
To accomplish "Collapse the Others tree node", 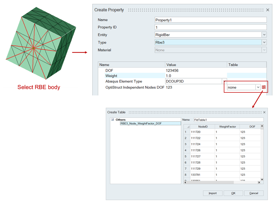I will pyautogui.click(x=113, y=120).
